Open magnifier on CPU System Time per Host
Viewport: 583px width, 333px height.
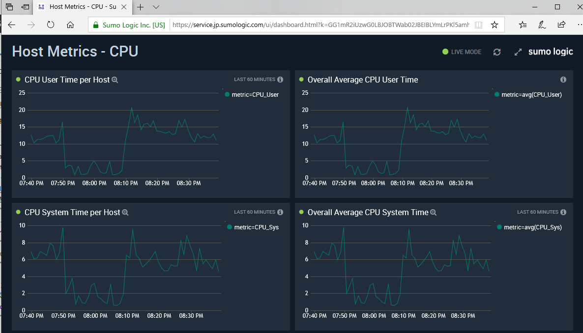coord(125,213)
